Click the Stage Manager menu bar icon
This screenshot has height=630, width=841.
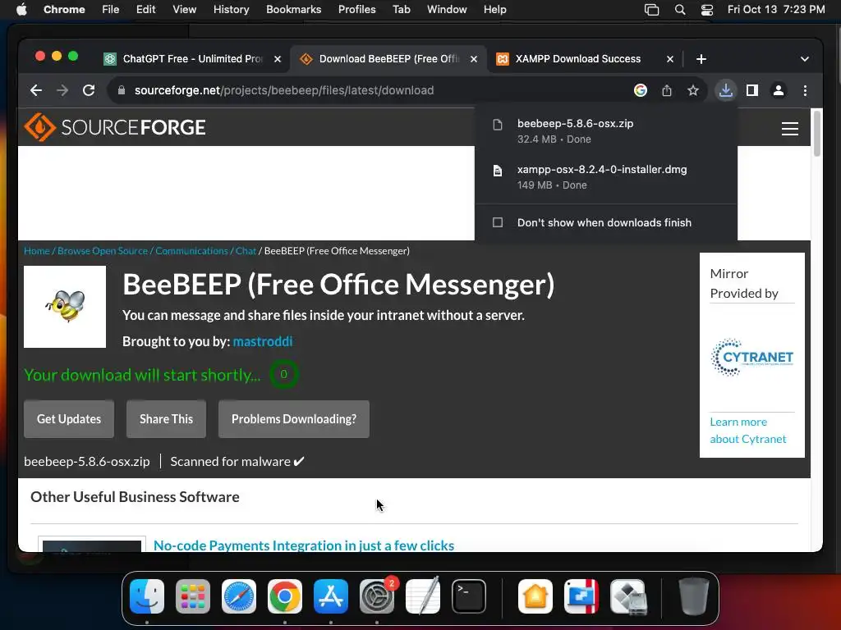tap(651, 10)
